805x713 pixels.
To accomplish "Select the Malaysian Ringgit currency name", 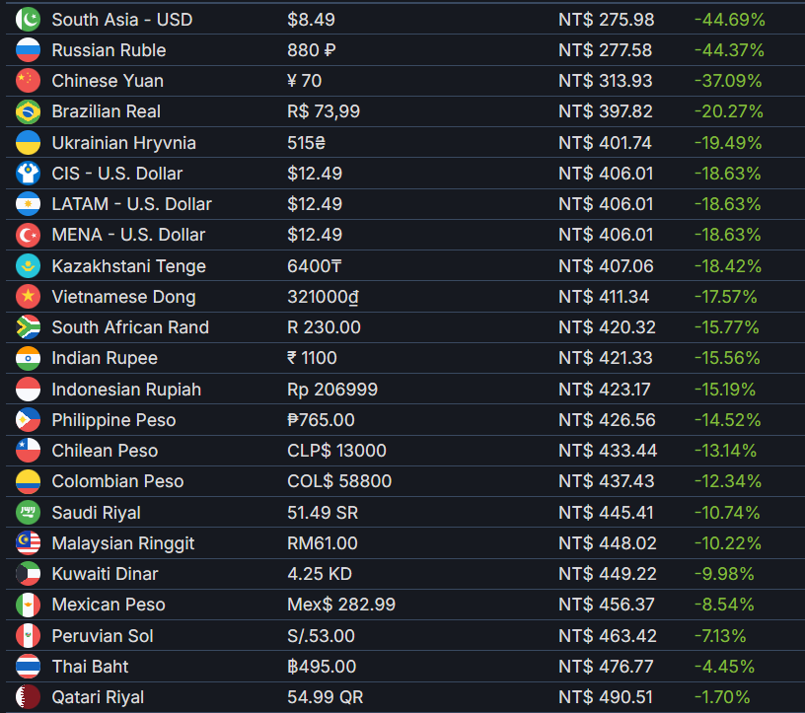I will [x=123, y=543].
